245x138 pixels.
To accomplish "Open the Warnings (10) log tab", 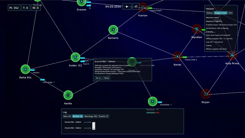I will [x=91, y=116].
